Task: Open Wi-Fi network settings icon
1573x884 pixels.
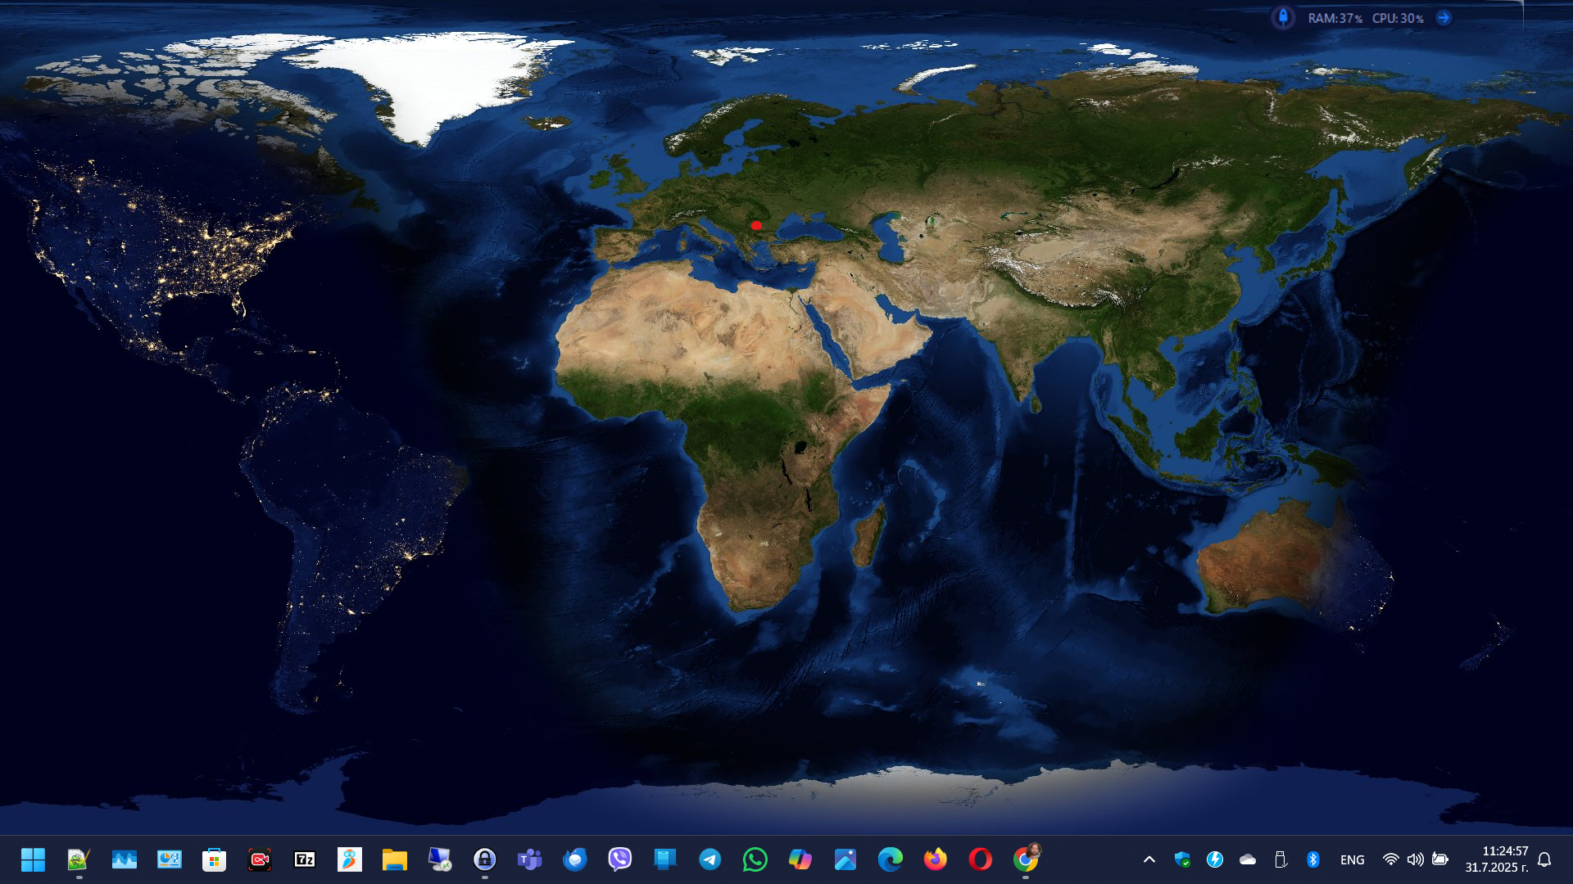Action: point(1391,859)
